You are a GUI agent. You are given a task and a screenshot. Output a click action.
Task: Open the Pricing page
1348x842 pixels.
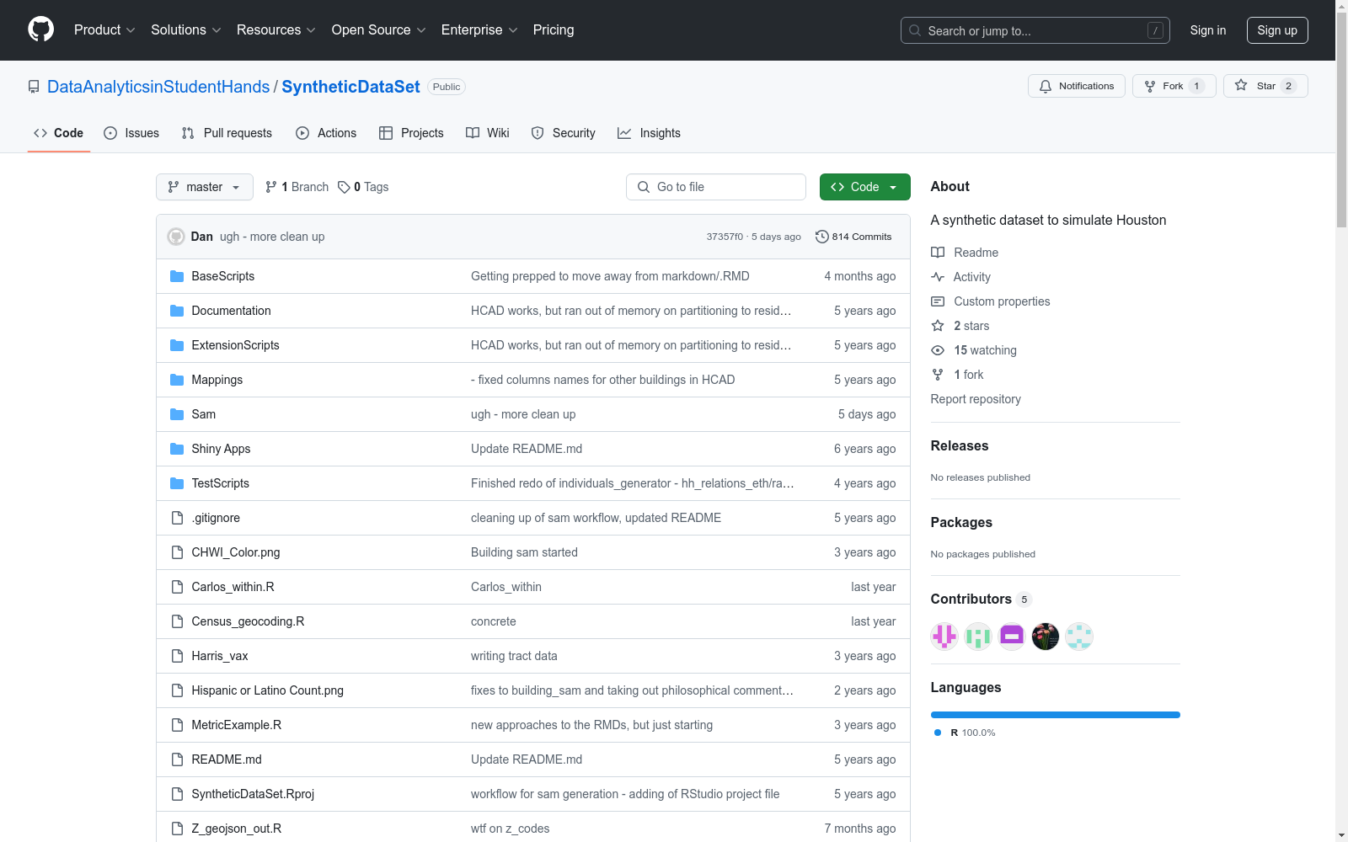(554, 30)
